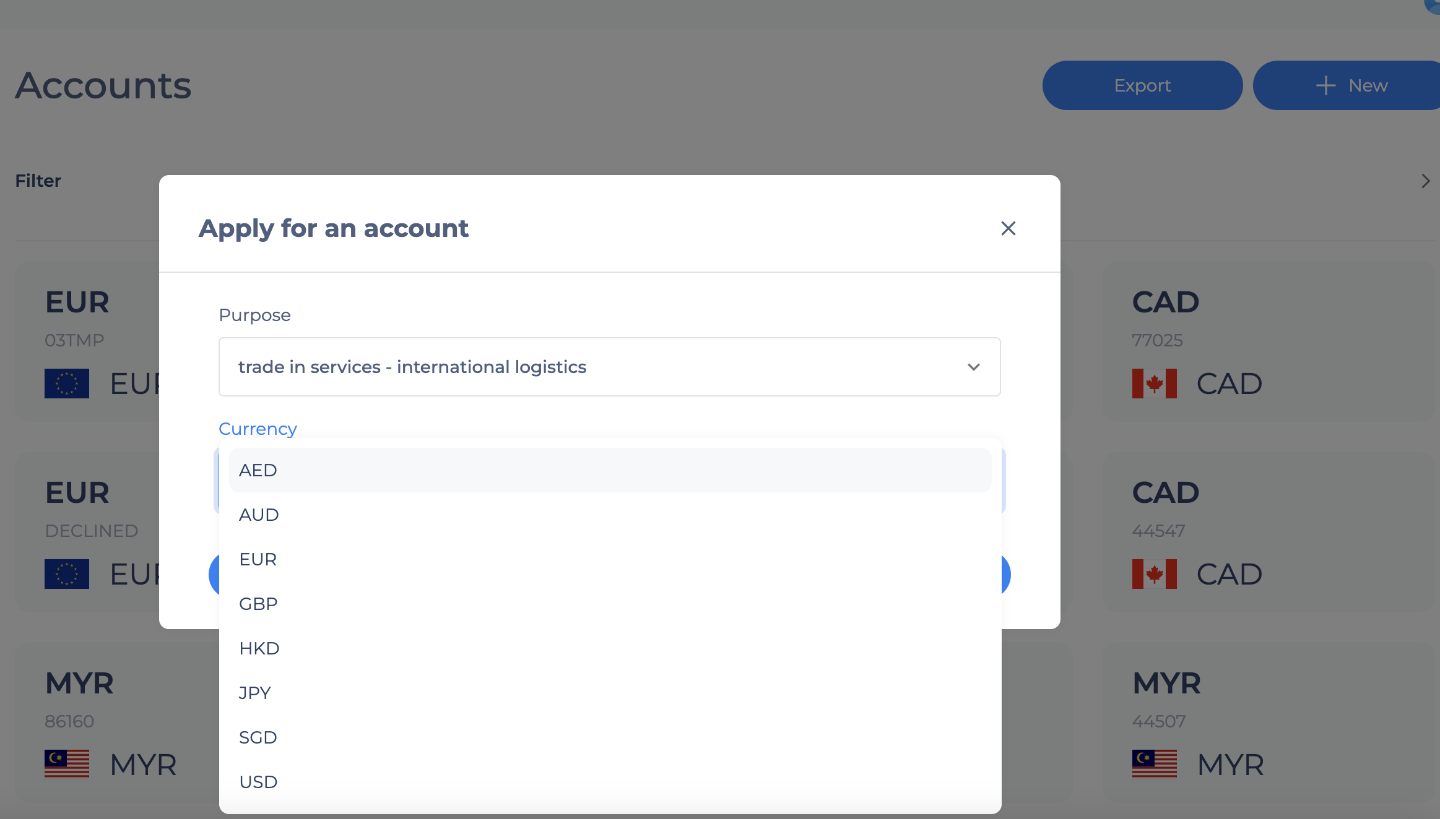Viewport: 1440px width, 819px height.
Task: Choose EUR in the currency list
Action: point(610,559)
